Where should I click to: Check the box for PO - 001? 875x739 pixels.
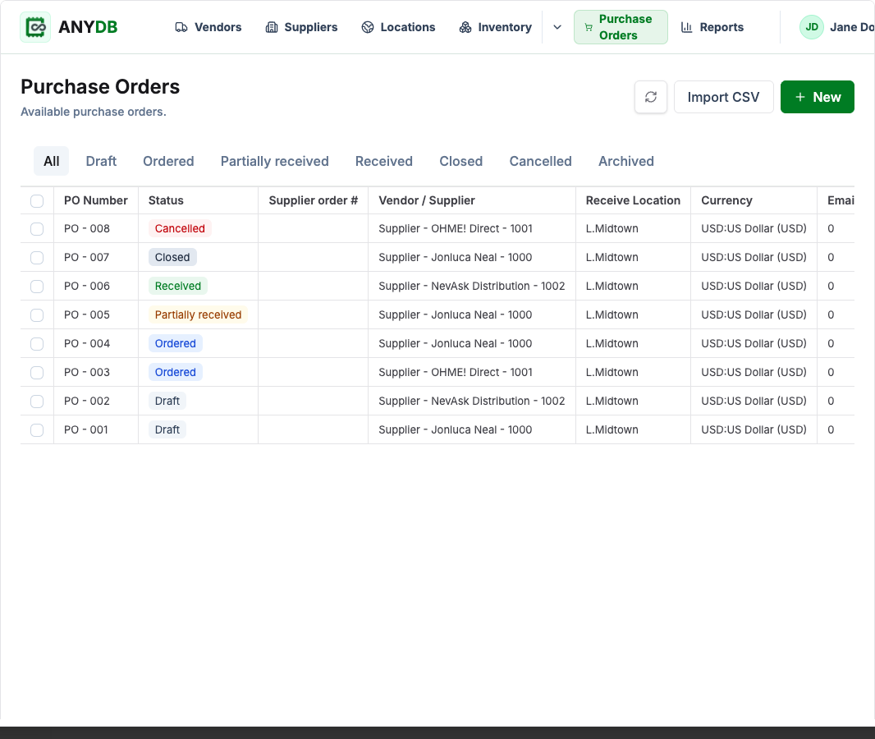click(37, 429)
